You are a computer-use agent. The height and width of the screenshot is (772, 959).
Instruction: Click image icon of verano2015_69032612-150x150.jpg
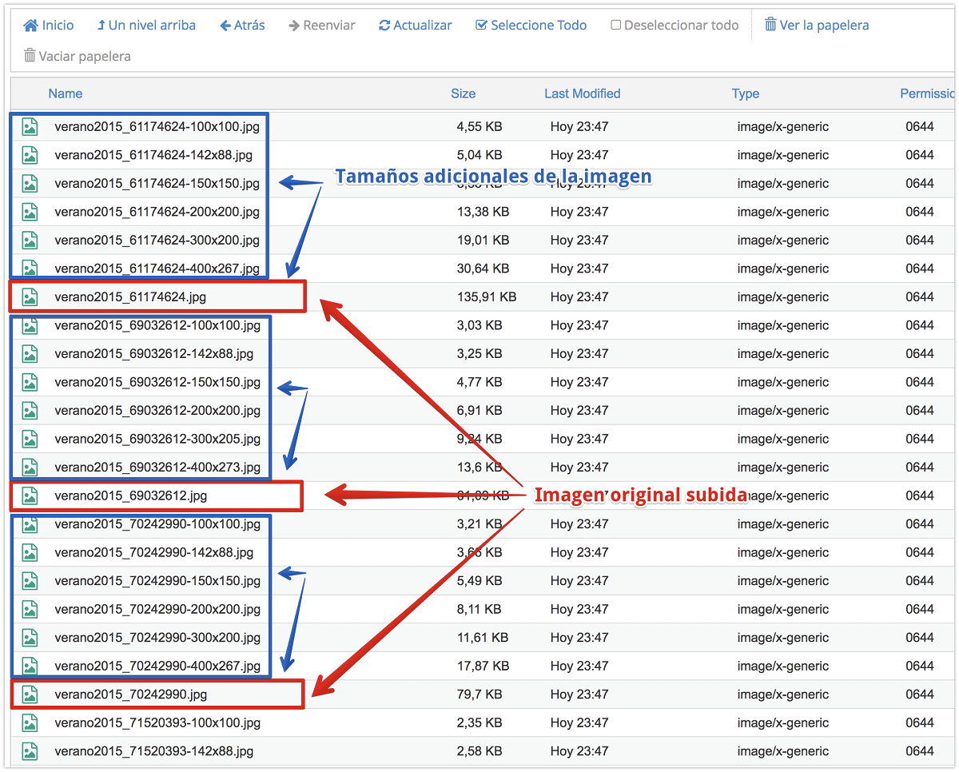tap(30, 382)
